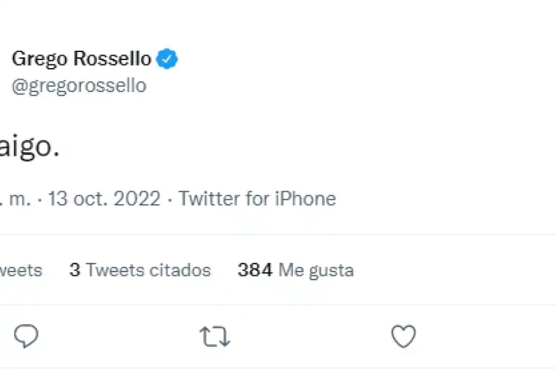
Task: Open the Twitter for iPhone source link
Action: 258,198
